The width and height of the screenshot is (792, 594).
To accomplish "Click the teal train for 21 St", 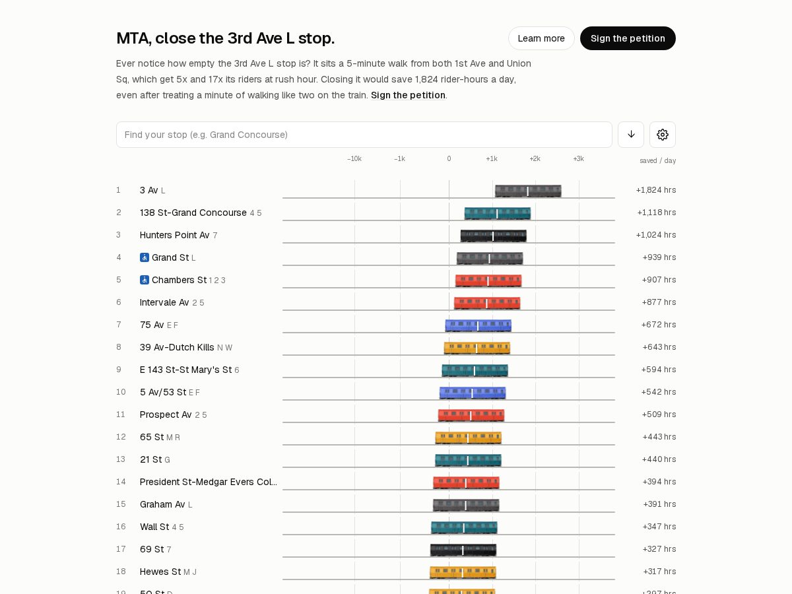I will pyautogui.click(x=469, y=461).
